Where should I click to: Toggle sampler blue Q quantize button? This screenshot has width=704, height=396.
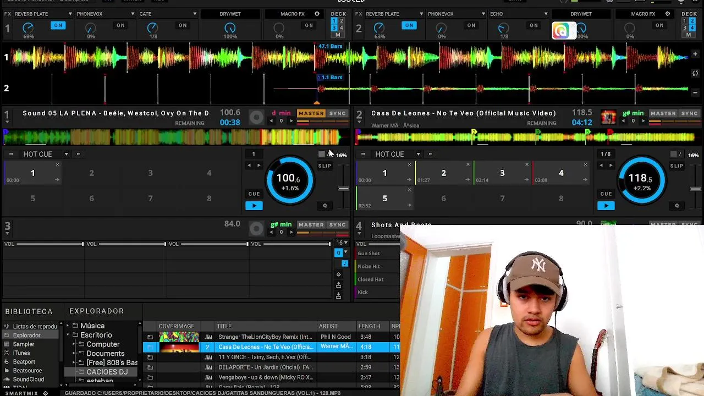[x=338, y=252]
